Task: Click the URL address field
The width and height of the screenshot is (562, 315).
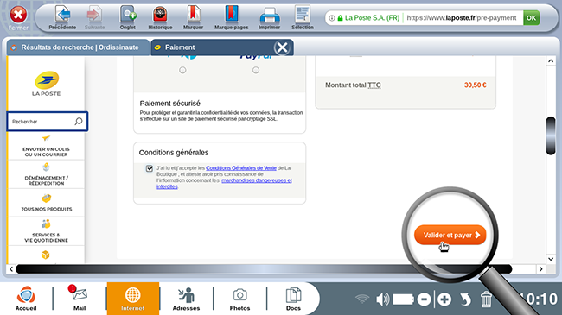Action: (x=462, y=17)
